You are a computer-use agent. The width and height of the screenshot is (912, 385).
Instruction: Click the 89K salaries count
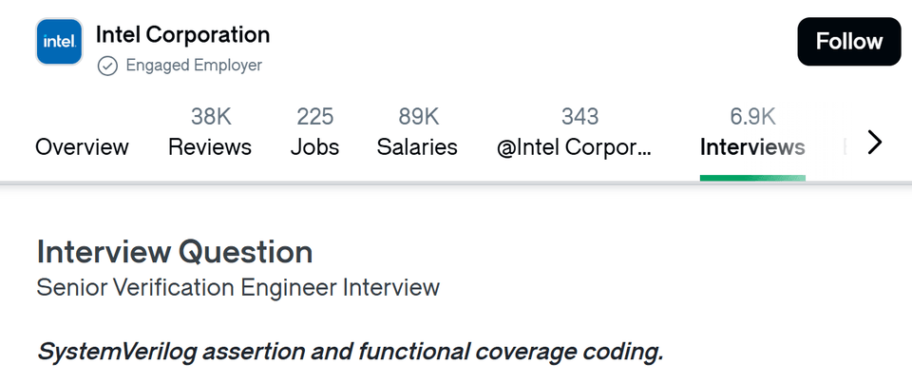[417, 117]
